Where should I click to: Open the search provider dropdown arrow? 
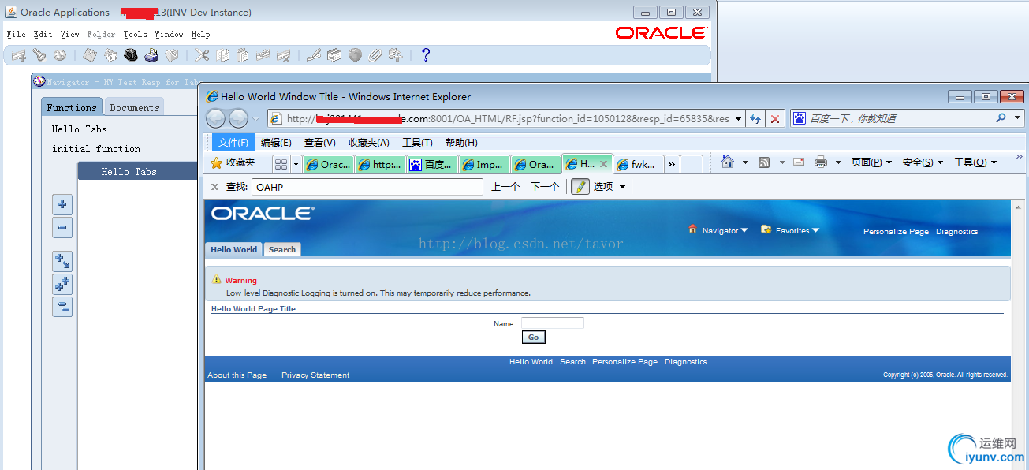(1017, 118)
